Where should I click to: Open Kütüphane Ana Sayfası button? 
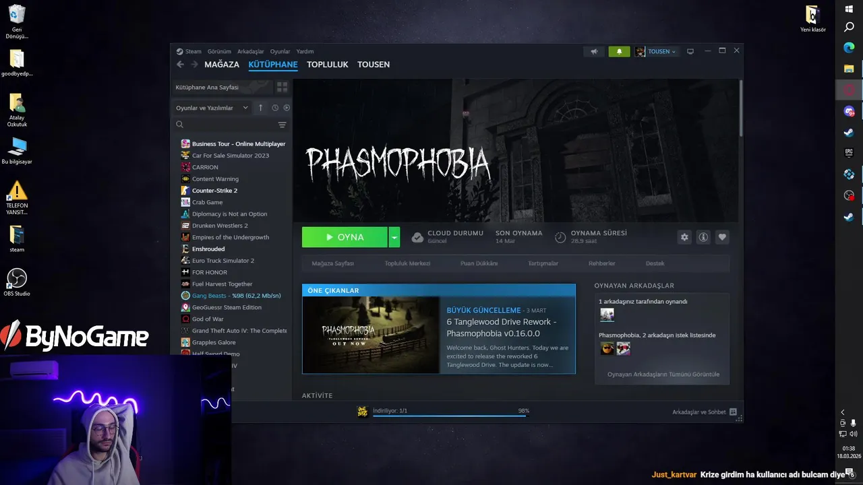tap(222, 87)
